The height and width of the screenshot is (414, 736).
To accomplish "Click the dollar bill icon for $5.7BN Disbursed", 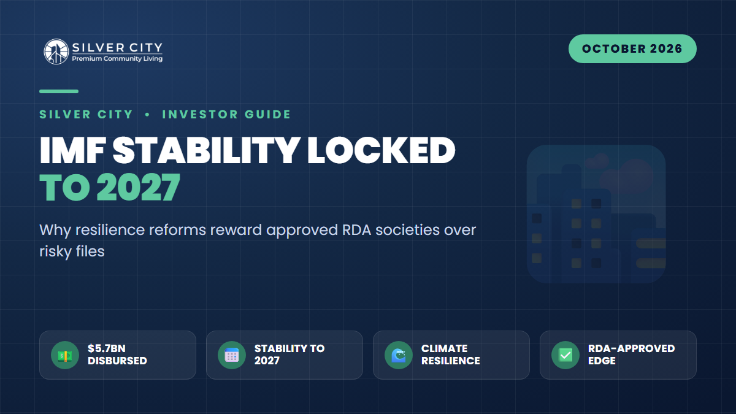I will tap(65, 355).
